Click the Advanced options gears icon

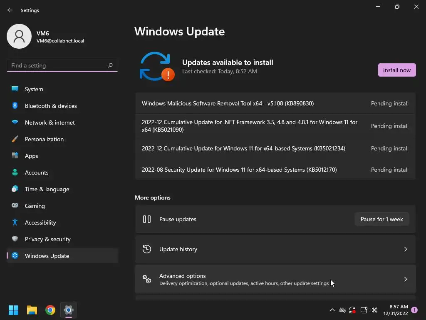coord(147,279)
